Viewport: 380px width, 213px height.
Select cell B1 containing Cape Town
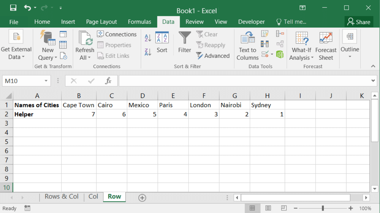coord(79,105)
